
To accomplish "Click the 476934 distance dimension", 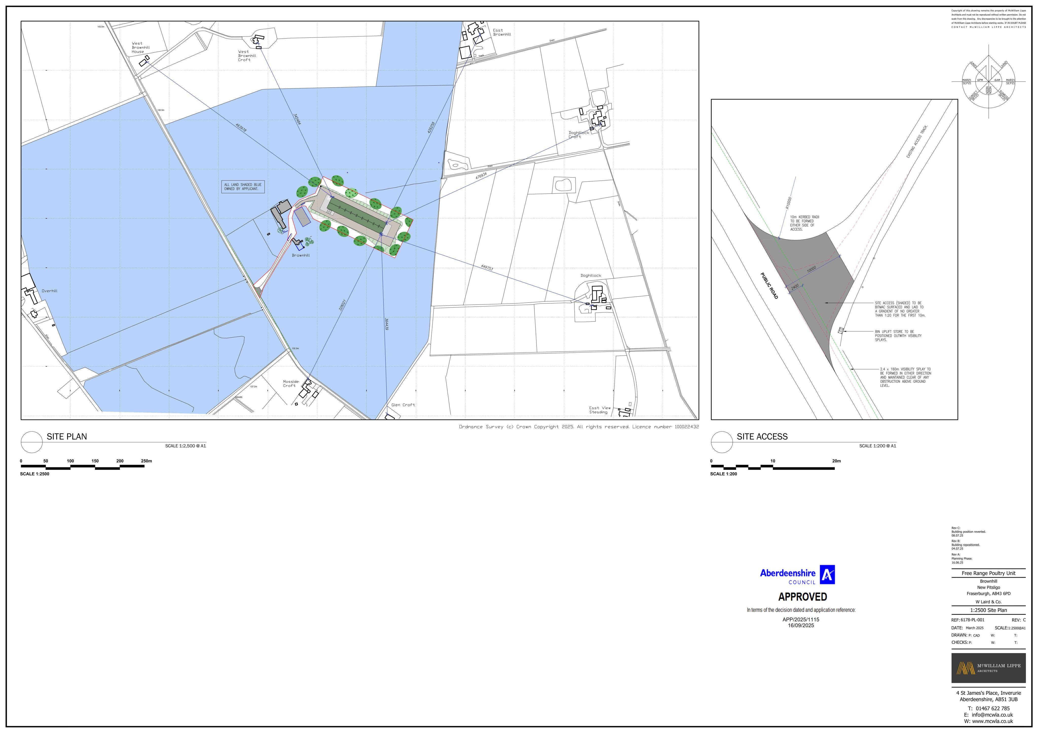I will (481, 176).
